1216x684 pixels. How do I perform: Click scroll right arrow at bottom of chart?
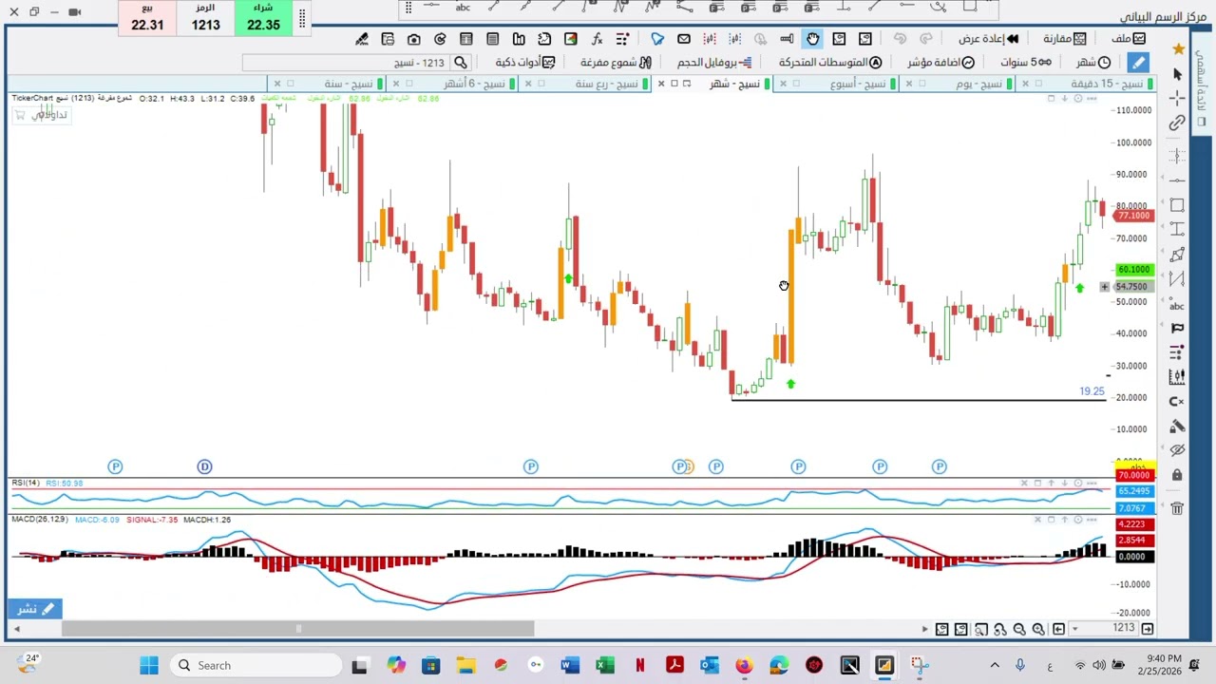coord(924,629)
